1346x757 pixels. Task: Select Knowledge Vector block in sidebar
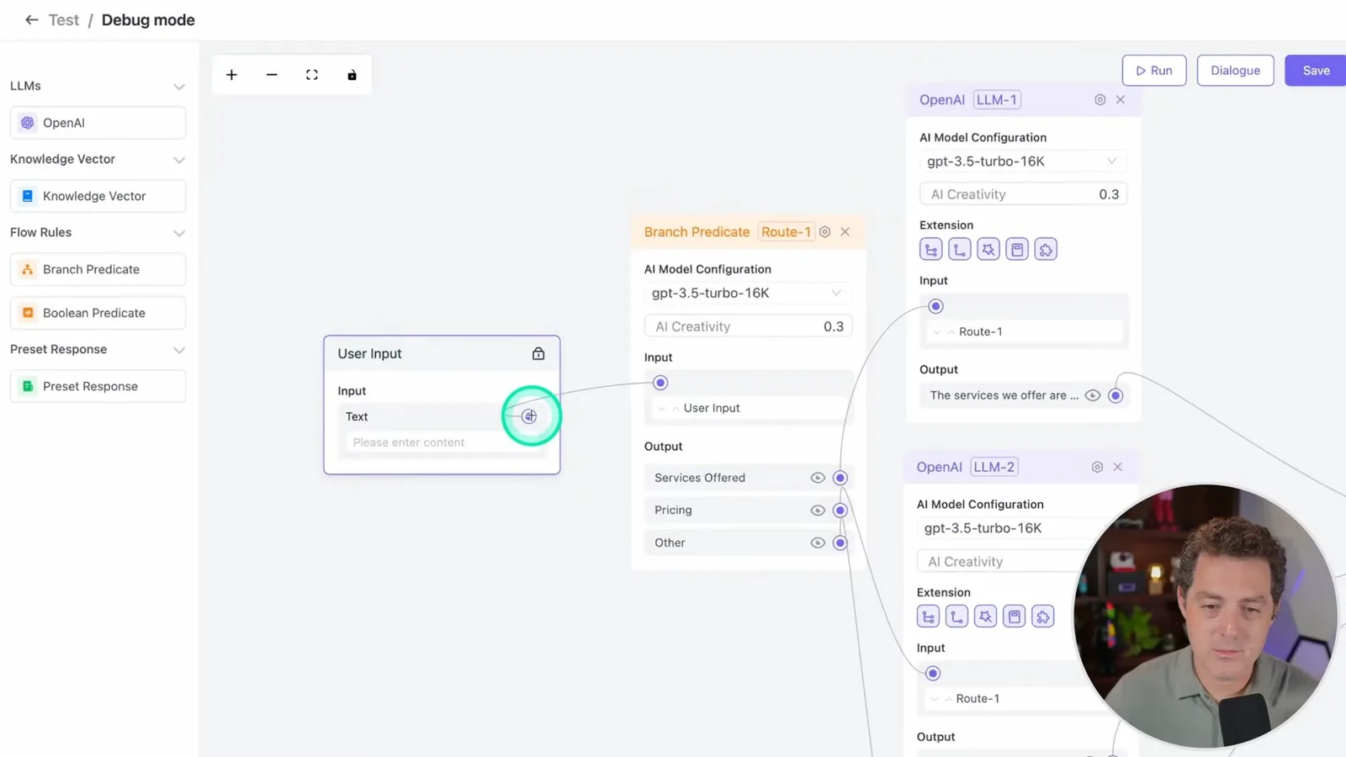point(98,196)
